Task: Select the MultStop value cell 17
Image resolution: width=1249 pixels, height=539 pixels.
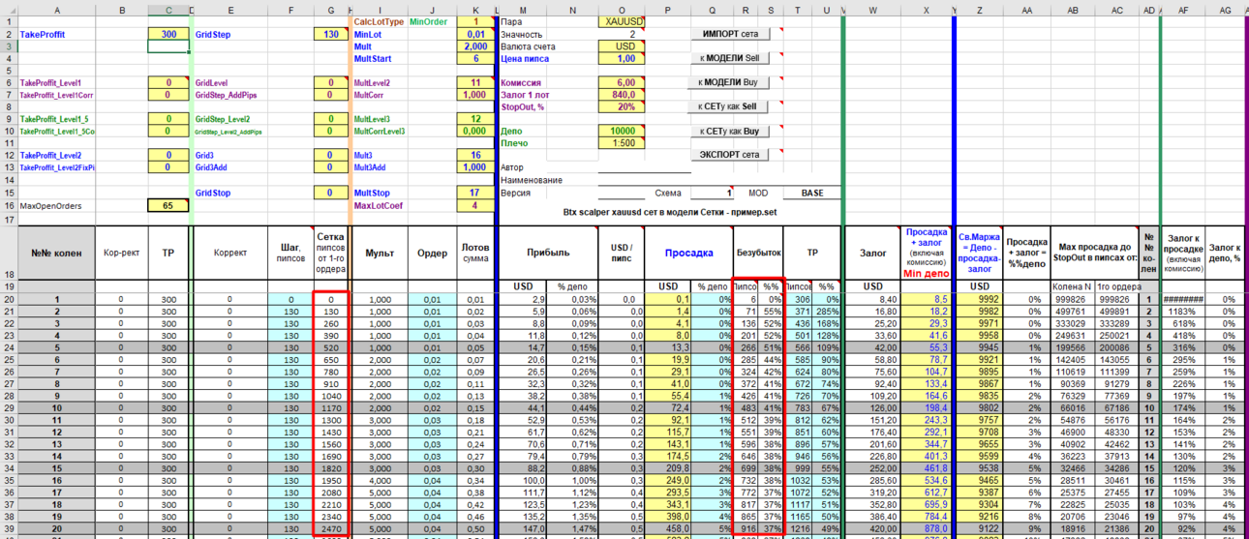Action: [474, 193]
